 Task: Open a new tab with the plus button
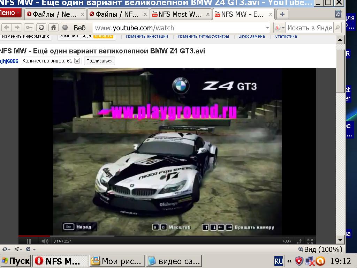point(282,14)
